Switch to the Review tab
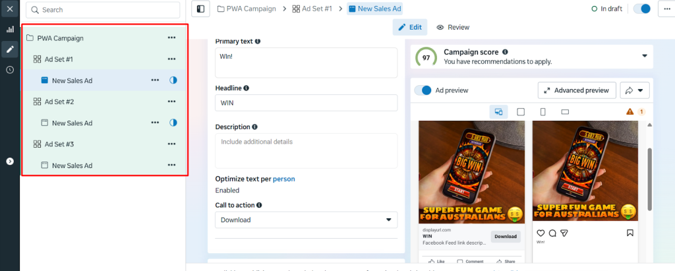 click(453, 27)
